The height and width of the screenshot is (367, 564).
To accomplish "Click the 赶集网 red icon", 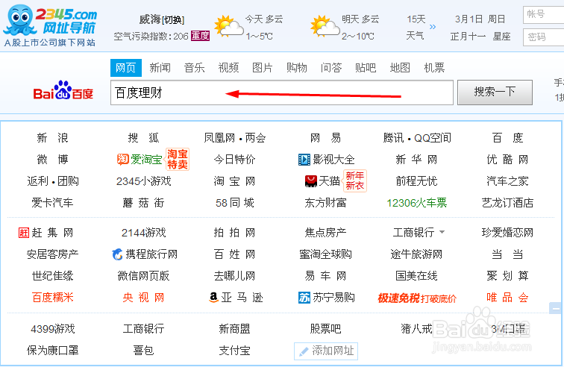I will click(24, 233).
